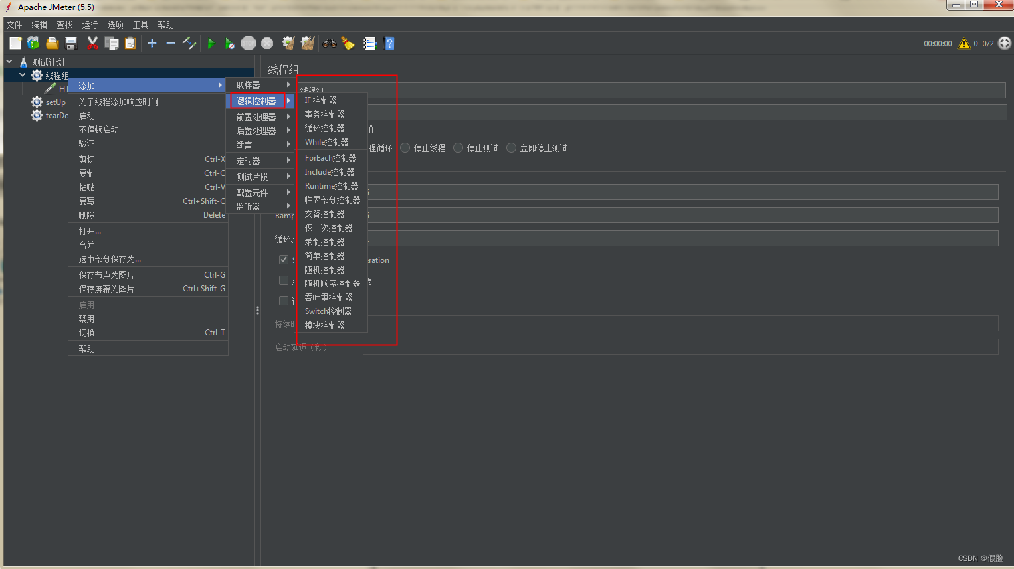This screenshot has height=569, width=1014.
Task: Select the 立即停止测试 radio button
Action: (511, 148)
